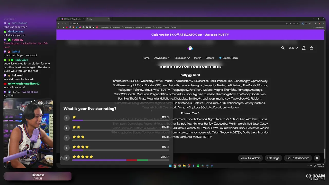The width and height of the screenshot is (329, 185).
Task: Open File Explorer from the taskbar
Action: tap(184, 166)
